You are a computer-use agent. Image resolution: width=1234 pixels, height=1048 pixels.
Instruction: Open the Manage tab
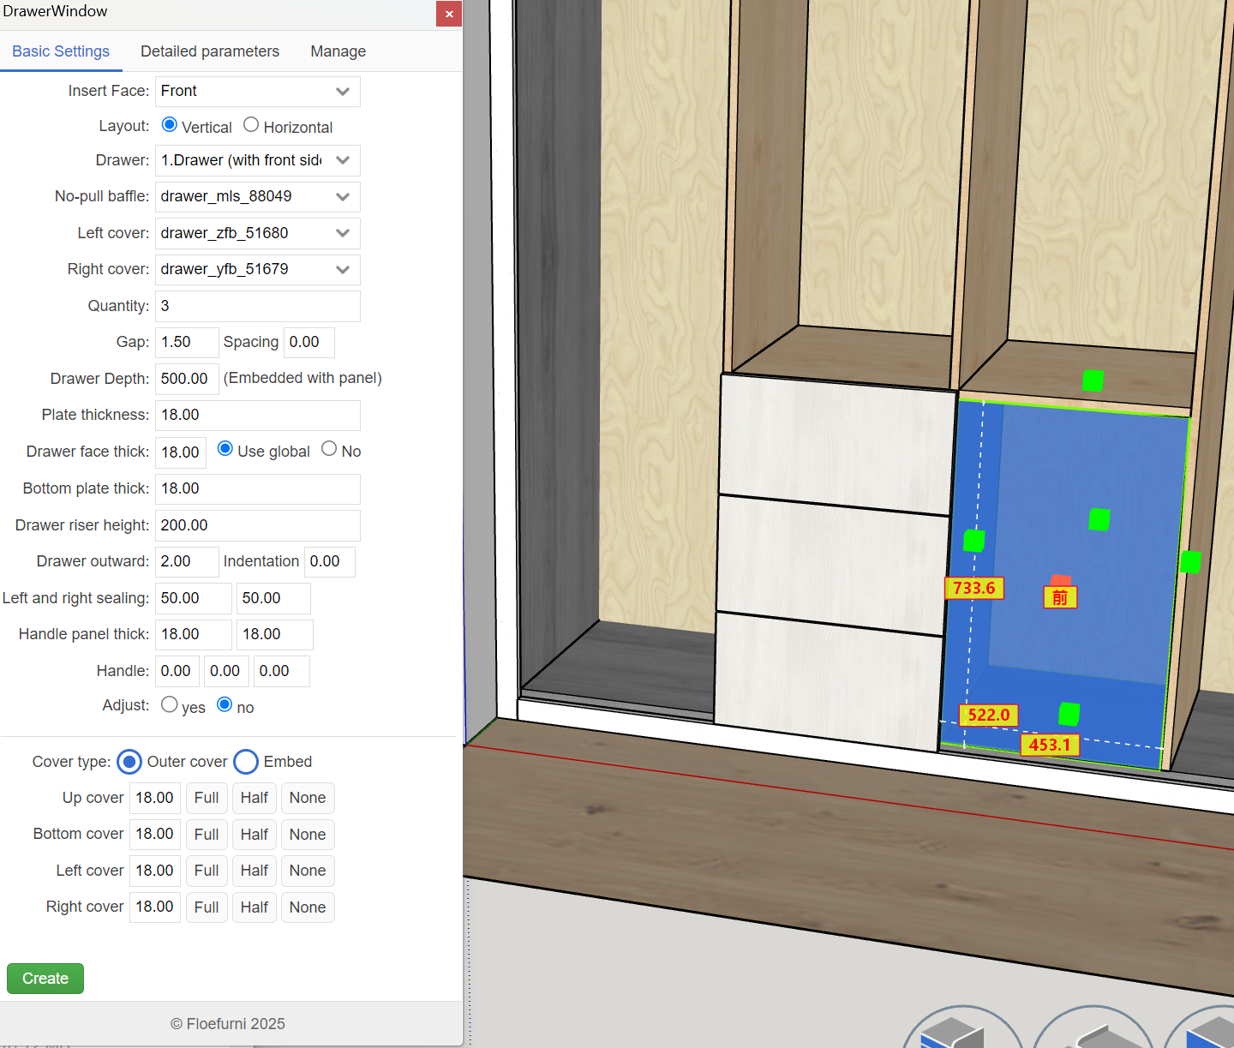pos(338,51)
